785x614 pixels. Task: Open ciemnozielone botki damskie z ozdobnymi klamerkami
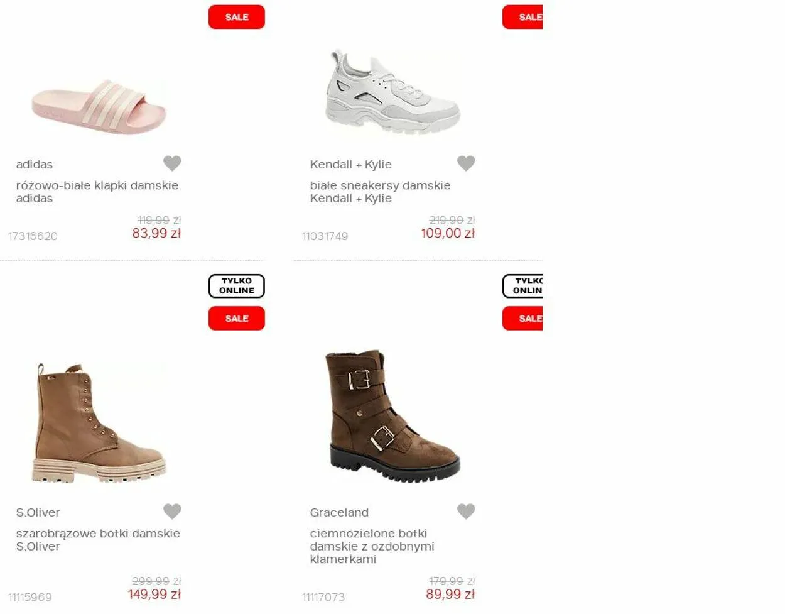coord(372,546)
